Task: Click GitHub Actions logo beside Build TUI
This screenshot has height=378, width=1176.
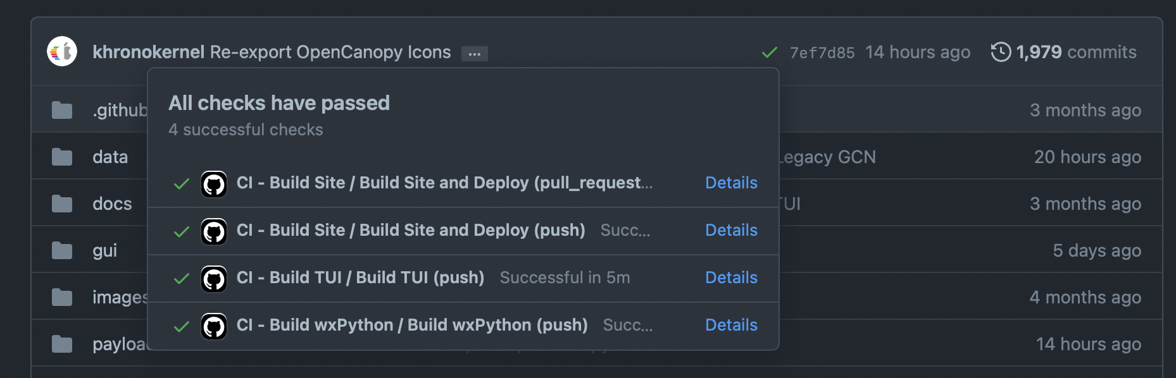Action: tap(214, 279)
